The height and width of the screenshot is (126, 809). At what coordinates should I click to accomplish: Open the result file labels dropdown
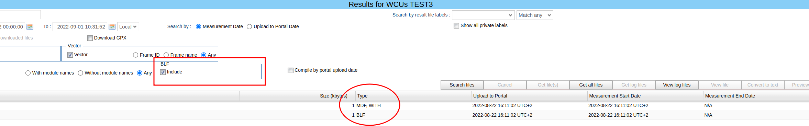point(483,15)
